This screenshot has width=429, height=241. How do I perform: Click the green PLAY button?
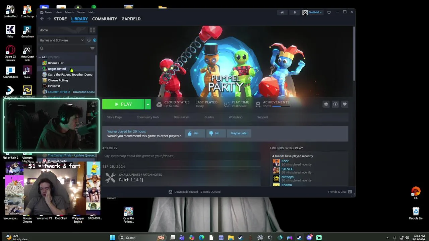123,104
